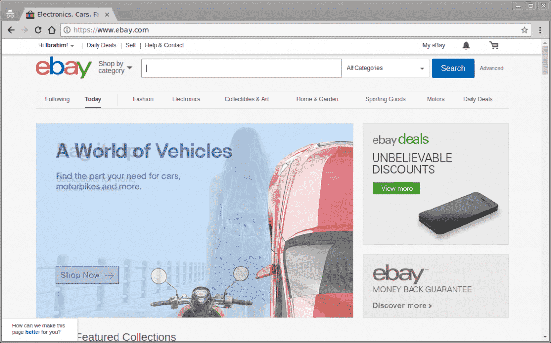Open the Electronics category tab

186,99
